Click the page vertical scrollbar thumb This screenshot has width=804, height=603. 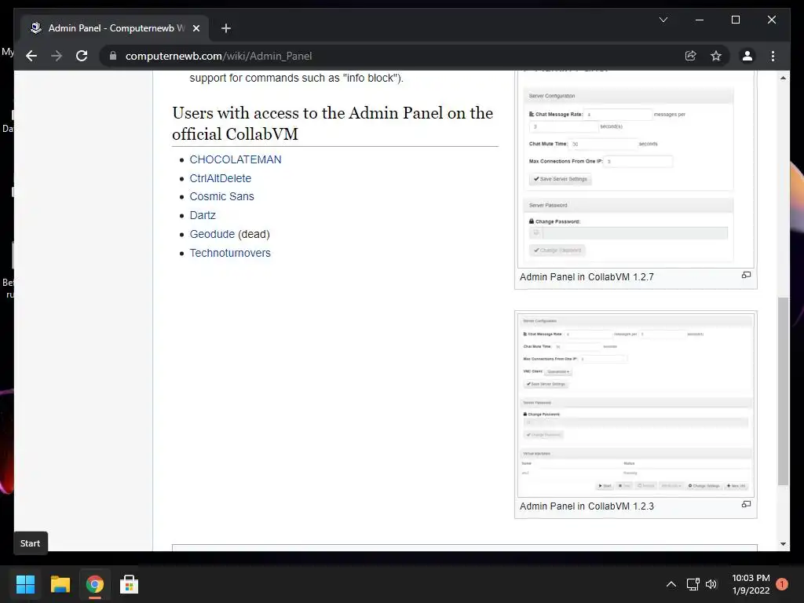click(x=783, y=391)
